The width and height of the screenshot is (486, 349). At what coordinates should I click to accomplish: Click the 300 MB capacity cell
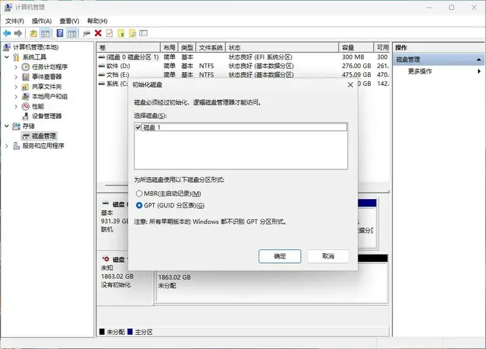tap(353, 57)
